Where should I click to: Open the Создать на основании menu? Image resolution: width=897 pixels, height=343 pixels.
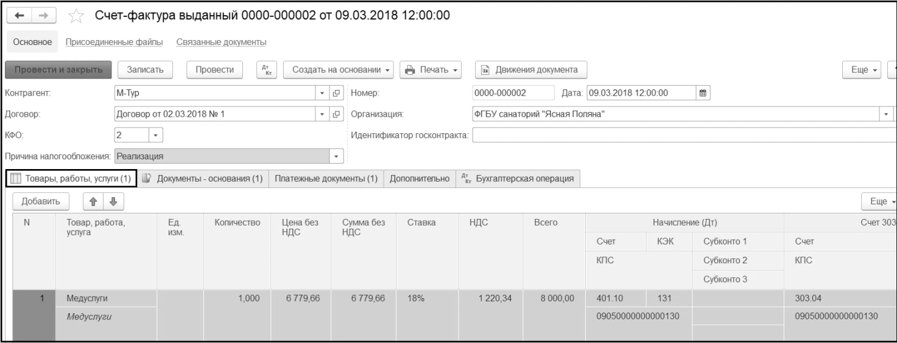(340, 70)
